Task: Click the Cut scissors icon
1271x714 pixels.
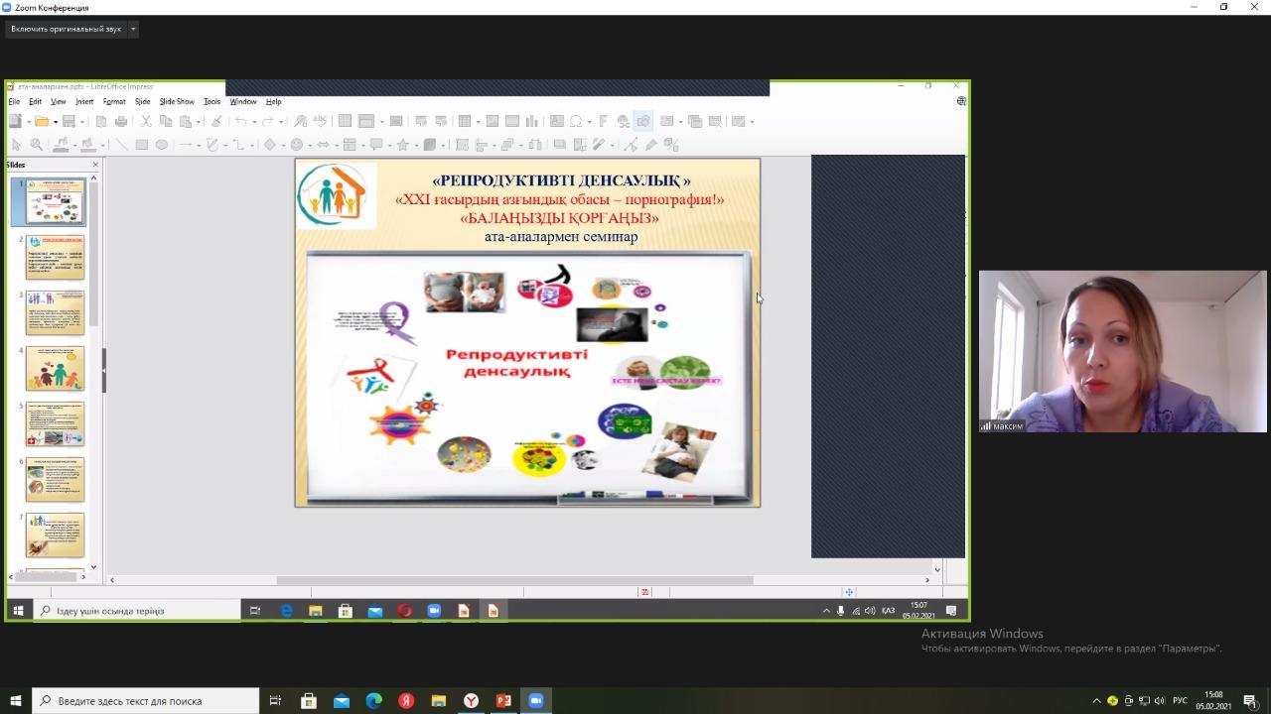Action: click(146, 122)
